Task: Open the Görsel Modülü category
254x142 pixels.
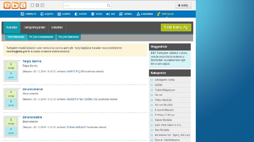Action: (x=164, y=105)
